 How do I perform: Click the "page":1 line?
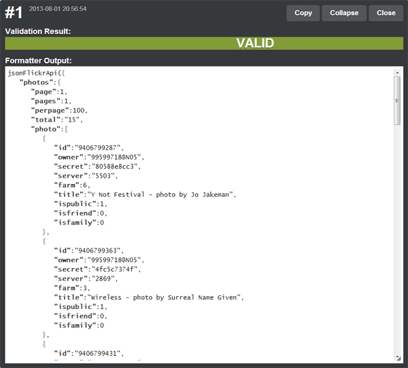point(49,92)
